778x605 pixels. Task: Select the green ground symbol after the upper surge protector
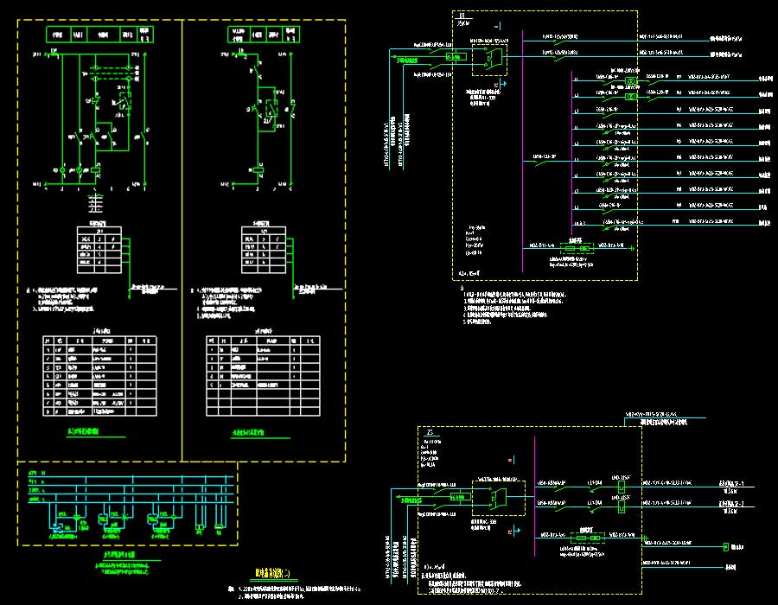632,248
